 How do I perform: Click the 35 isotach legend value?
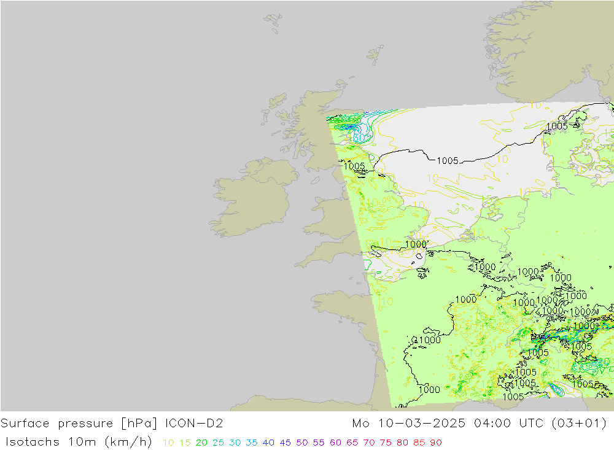click(x=252, y=443)
